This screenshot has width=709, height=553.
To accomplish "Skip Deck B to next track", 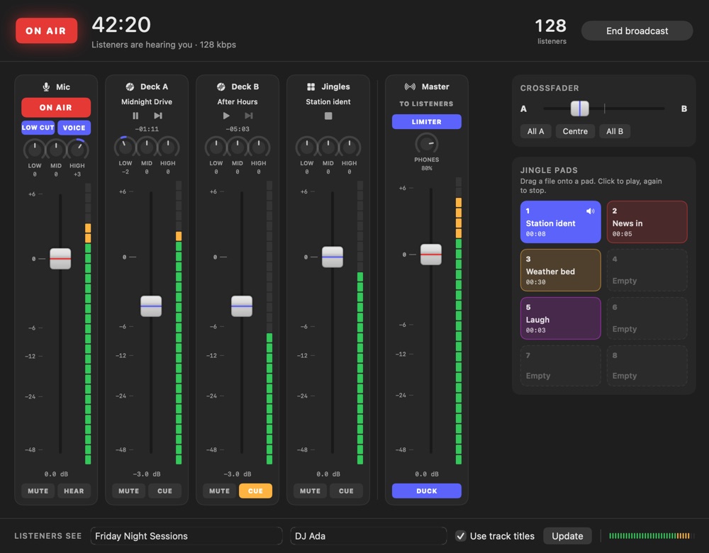I will pos(249,116).
